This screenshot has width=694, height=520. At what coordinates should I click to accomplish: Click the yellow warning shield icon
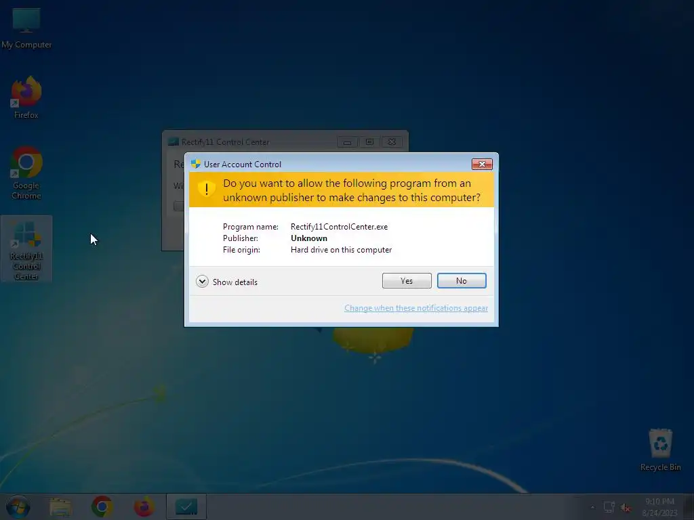(206, 189)
